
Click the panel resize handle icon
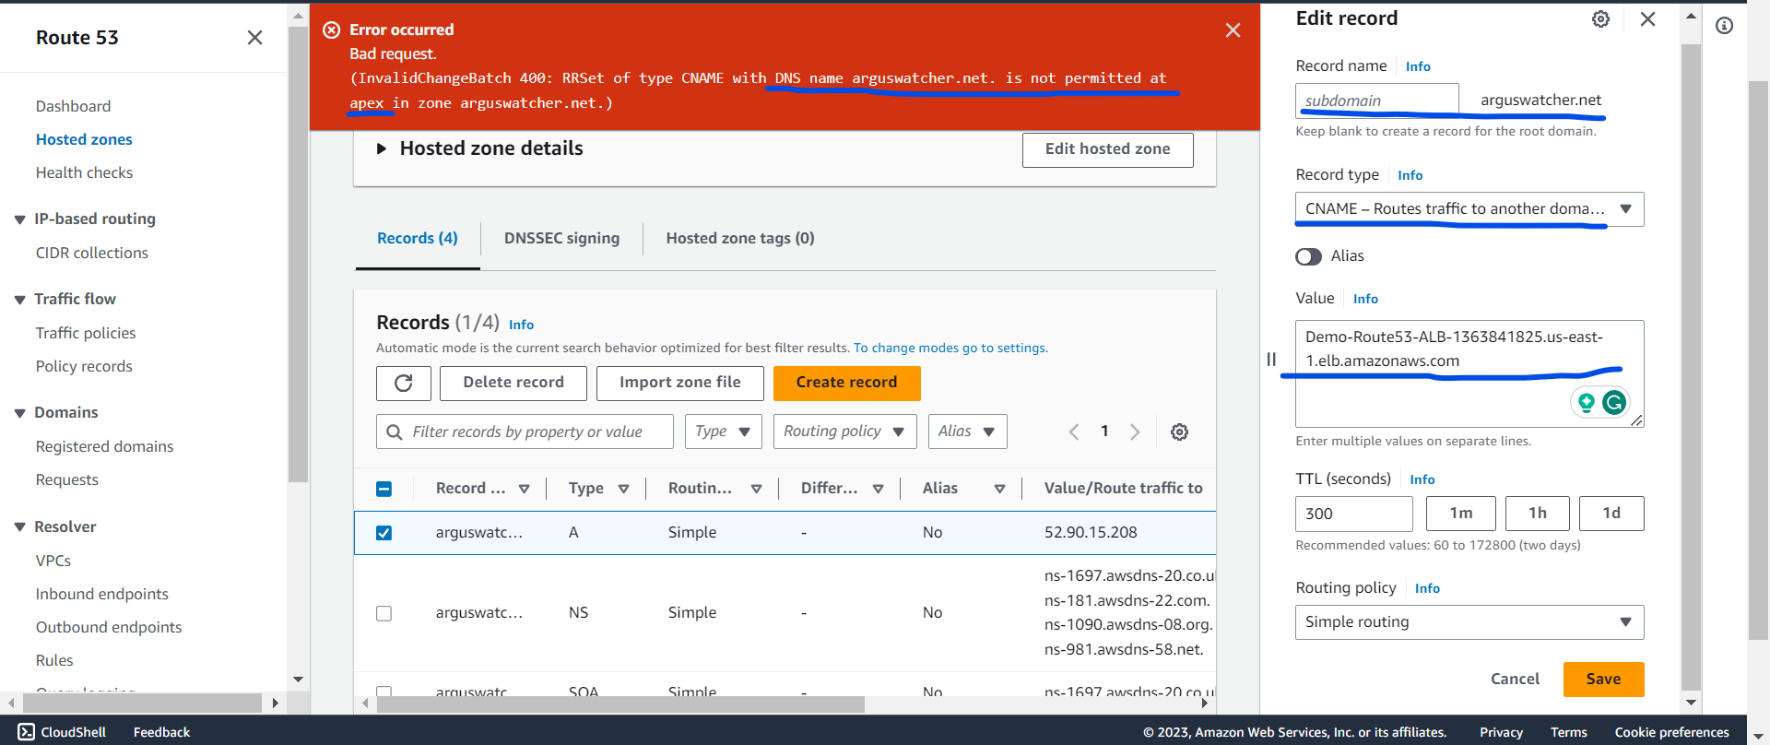coord(1271,360)
